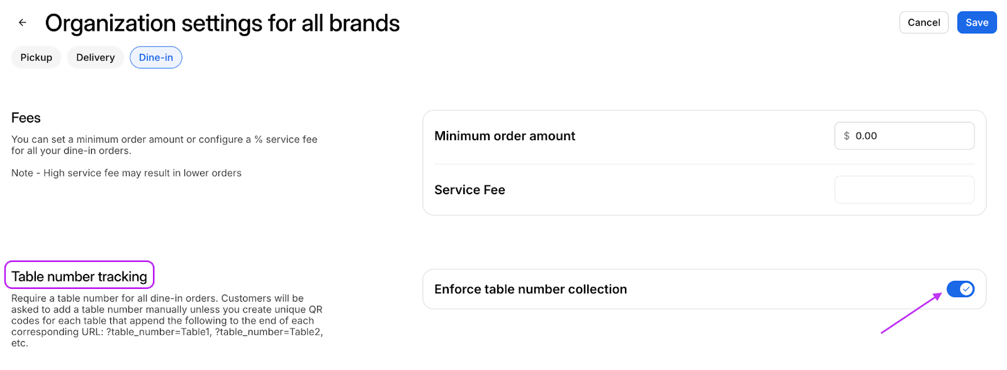The height and width of the screenshot is (370, 1007).
Task: Select the Dine-in tab
Action: point(156,57)
